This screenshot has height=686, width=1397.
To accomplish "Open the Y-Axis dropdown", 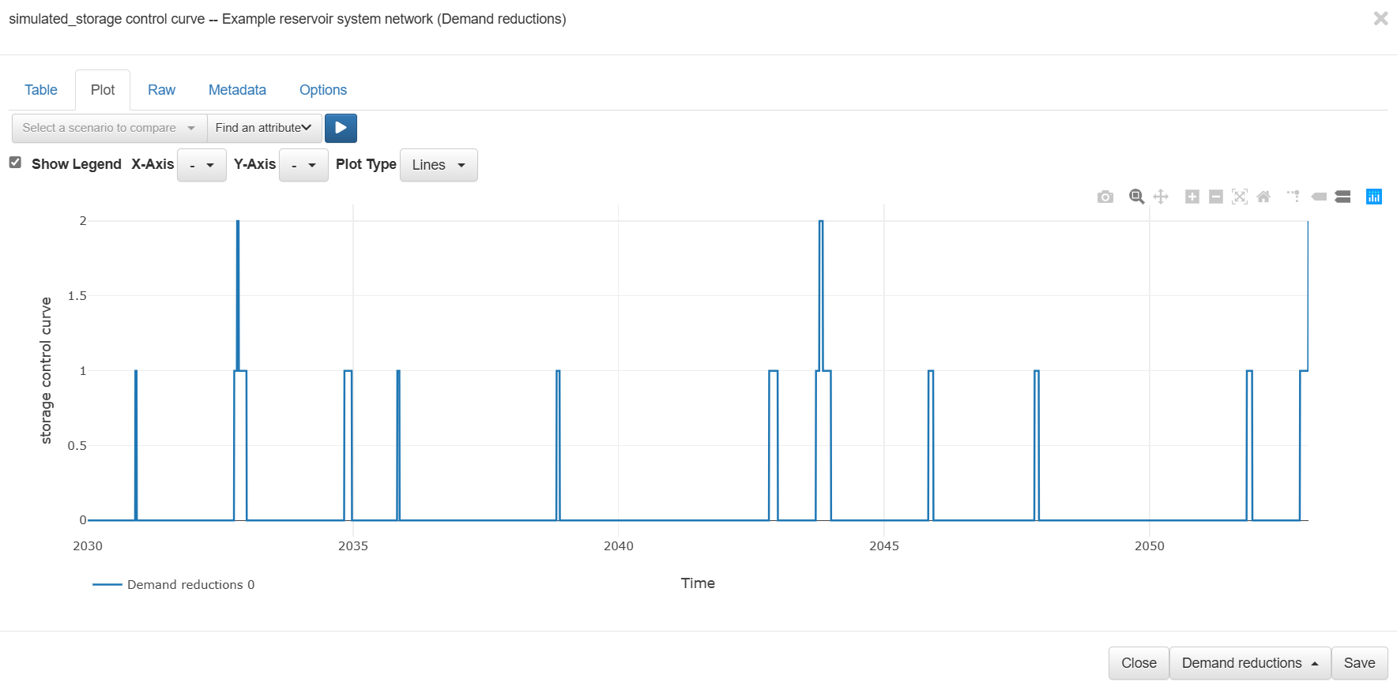I will click(x=303, y=165).
